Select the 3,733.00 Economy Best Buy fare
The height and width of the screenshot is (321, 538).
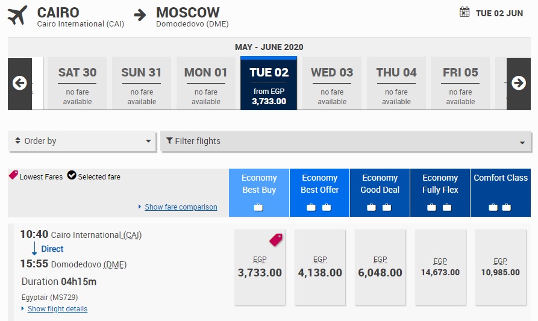tap(260, 267)
